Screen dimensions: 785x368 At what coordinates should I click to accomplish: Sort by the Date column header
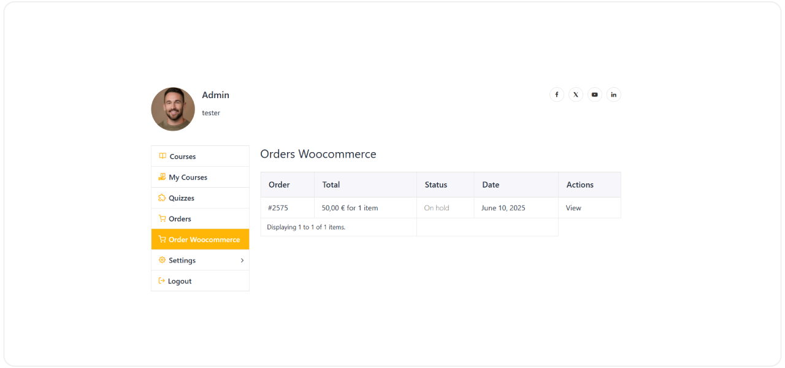tap(491, 185)
